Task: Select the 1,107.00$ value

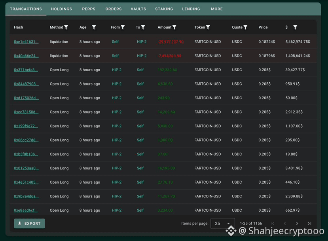Action: click(294, 126)
